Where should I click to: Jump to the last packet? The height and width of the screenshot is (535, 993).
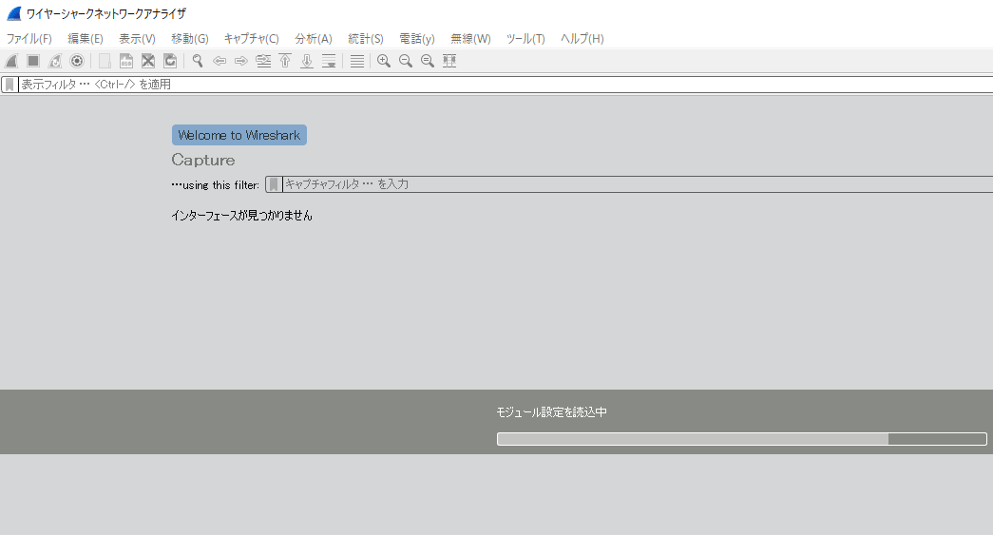pos(307,61)
